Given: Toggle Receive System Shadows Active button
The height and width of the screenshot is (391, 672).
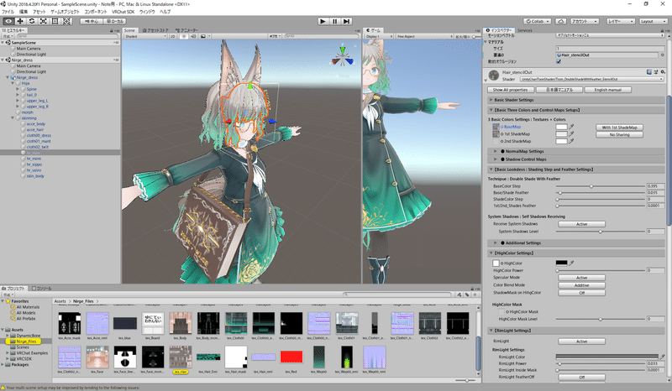Looking at the screenshot, I should [581, 224].
